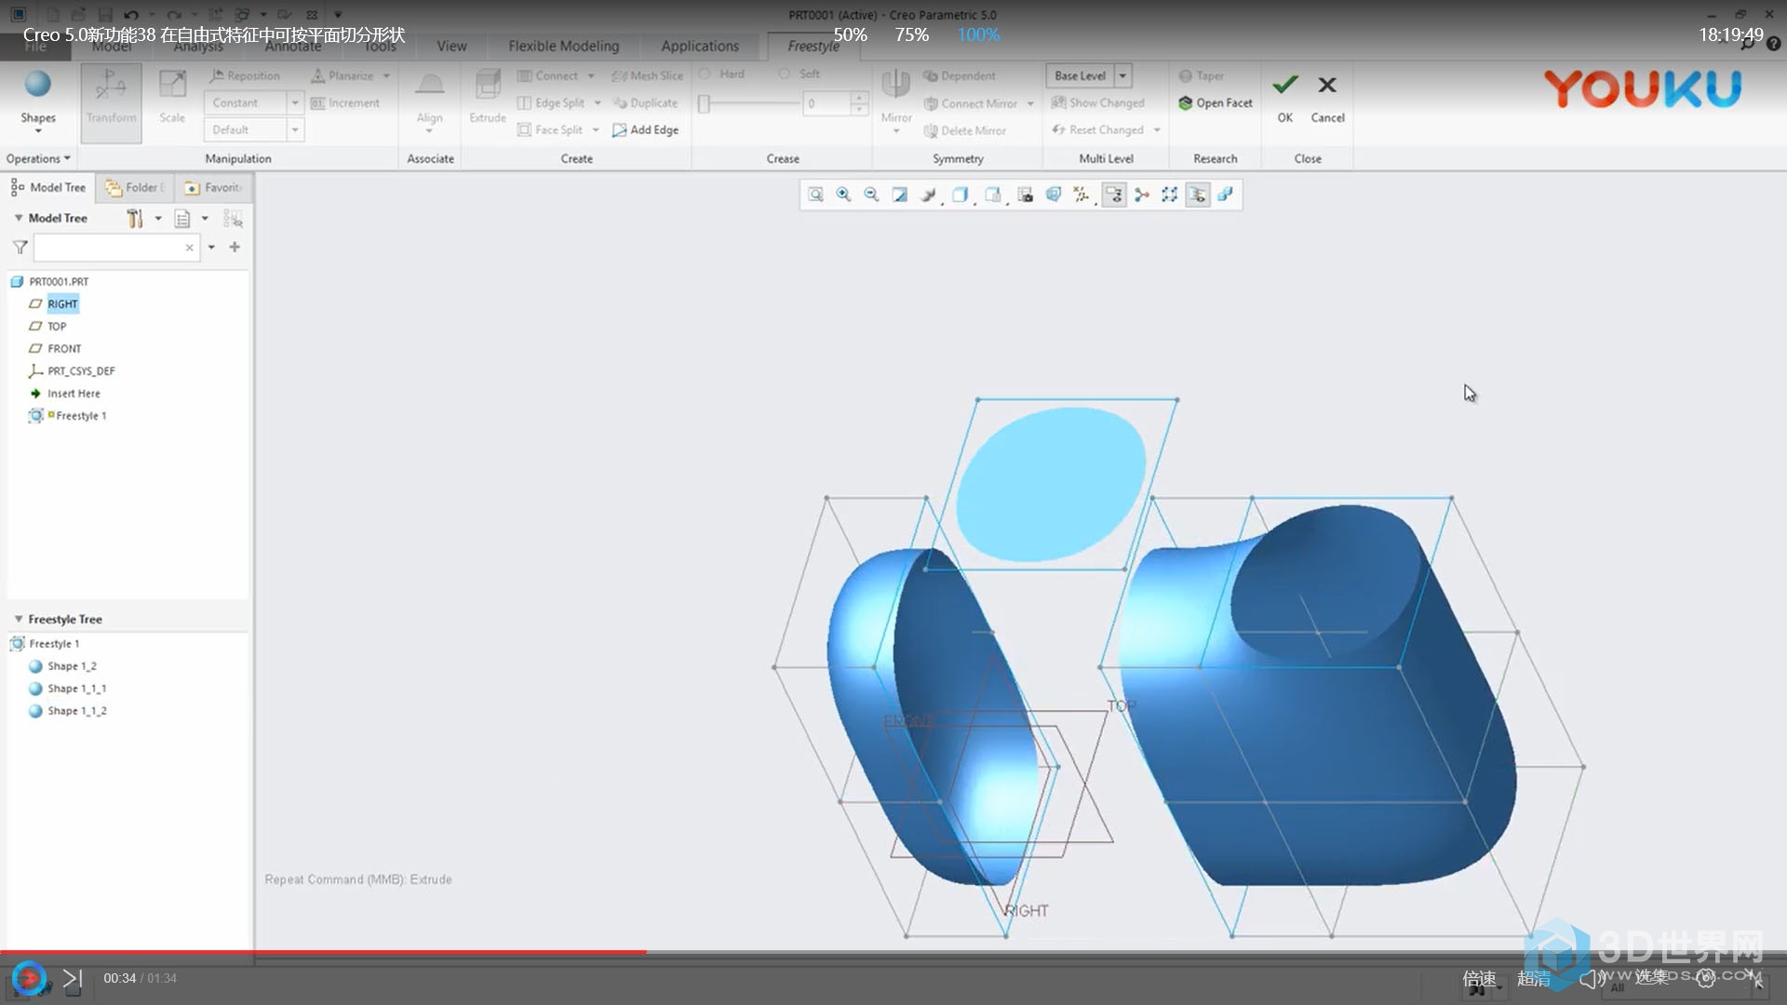Screen dimensions: 1787x1005
Task: Open the Shapes gallery
Action: [38, 101]
